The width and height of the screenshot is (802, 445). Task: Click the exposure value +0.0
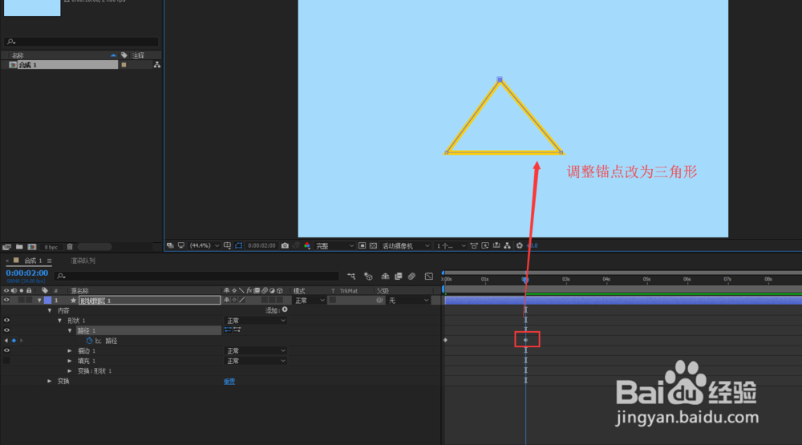532,246
